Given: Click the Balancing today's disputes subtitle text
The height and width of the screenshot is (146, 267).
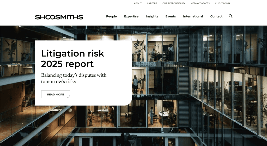Looking at the screenshot, I should pos(74,78).
